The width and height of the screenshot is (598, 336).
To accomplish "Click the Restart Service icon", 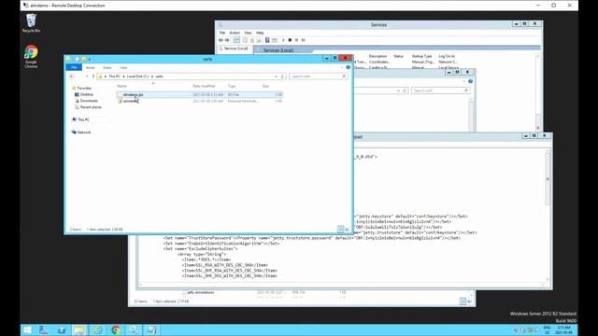I will (x=304, y=40).
